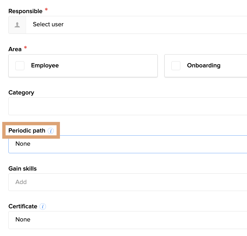This screenshot has width=247, height=236.
Task: Click the Category field label
Action: (21, 93)
